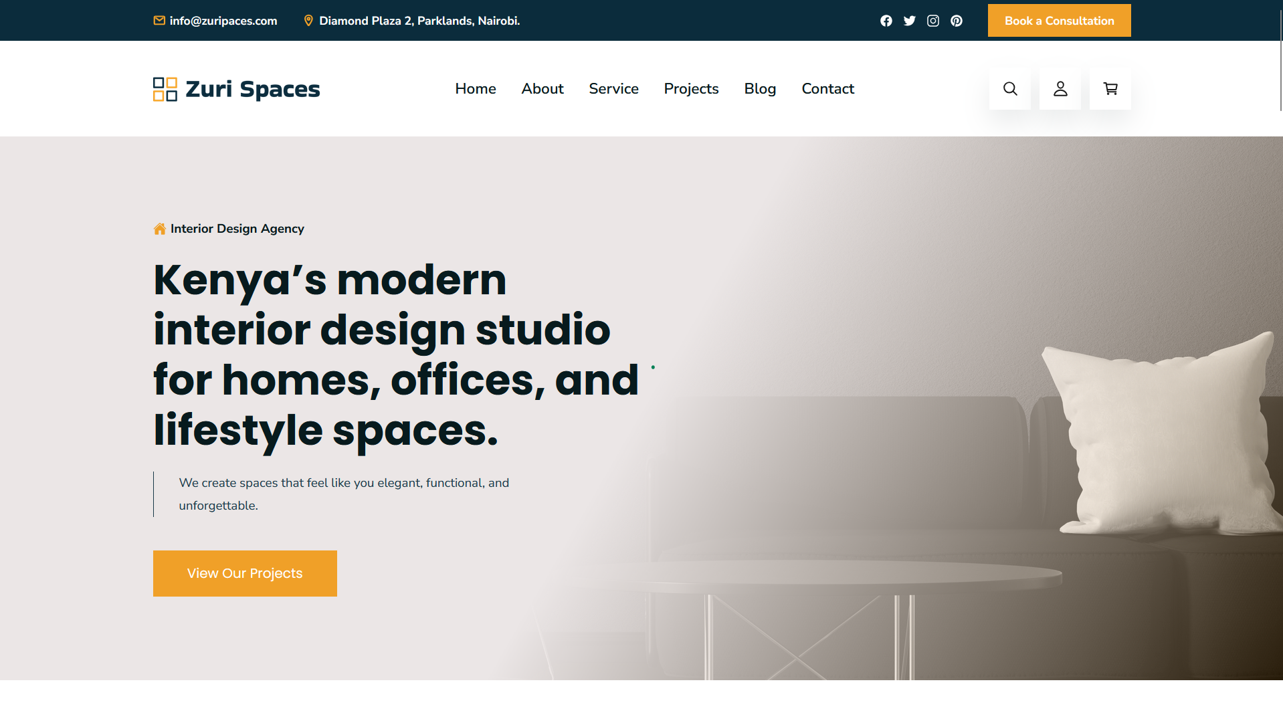Open the About menu item

tap(542, 89)
